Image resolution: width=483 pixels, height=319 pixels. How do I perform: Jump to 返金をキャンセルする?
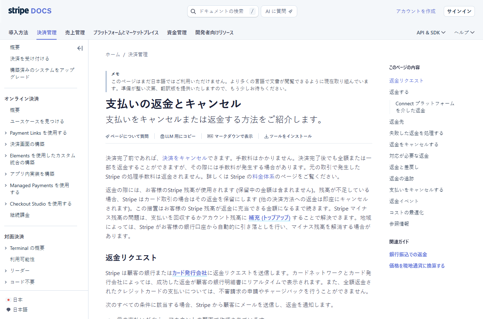click(414, 145)
